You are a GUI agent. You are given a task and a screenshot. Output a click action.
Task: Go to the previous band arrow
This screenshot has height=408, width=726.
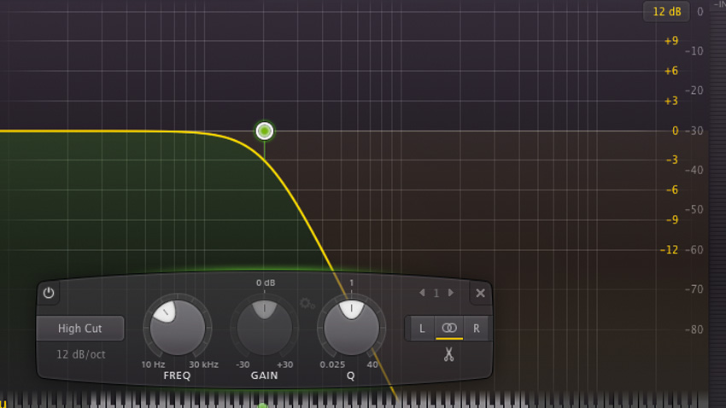422,293
